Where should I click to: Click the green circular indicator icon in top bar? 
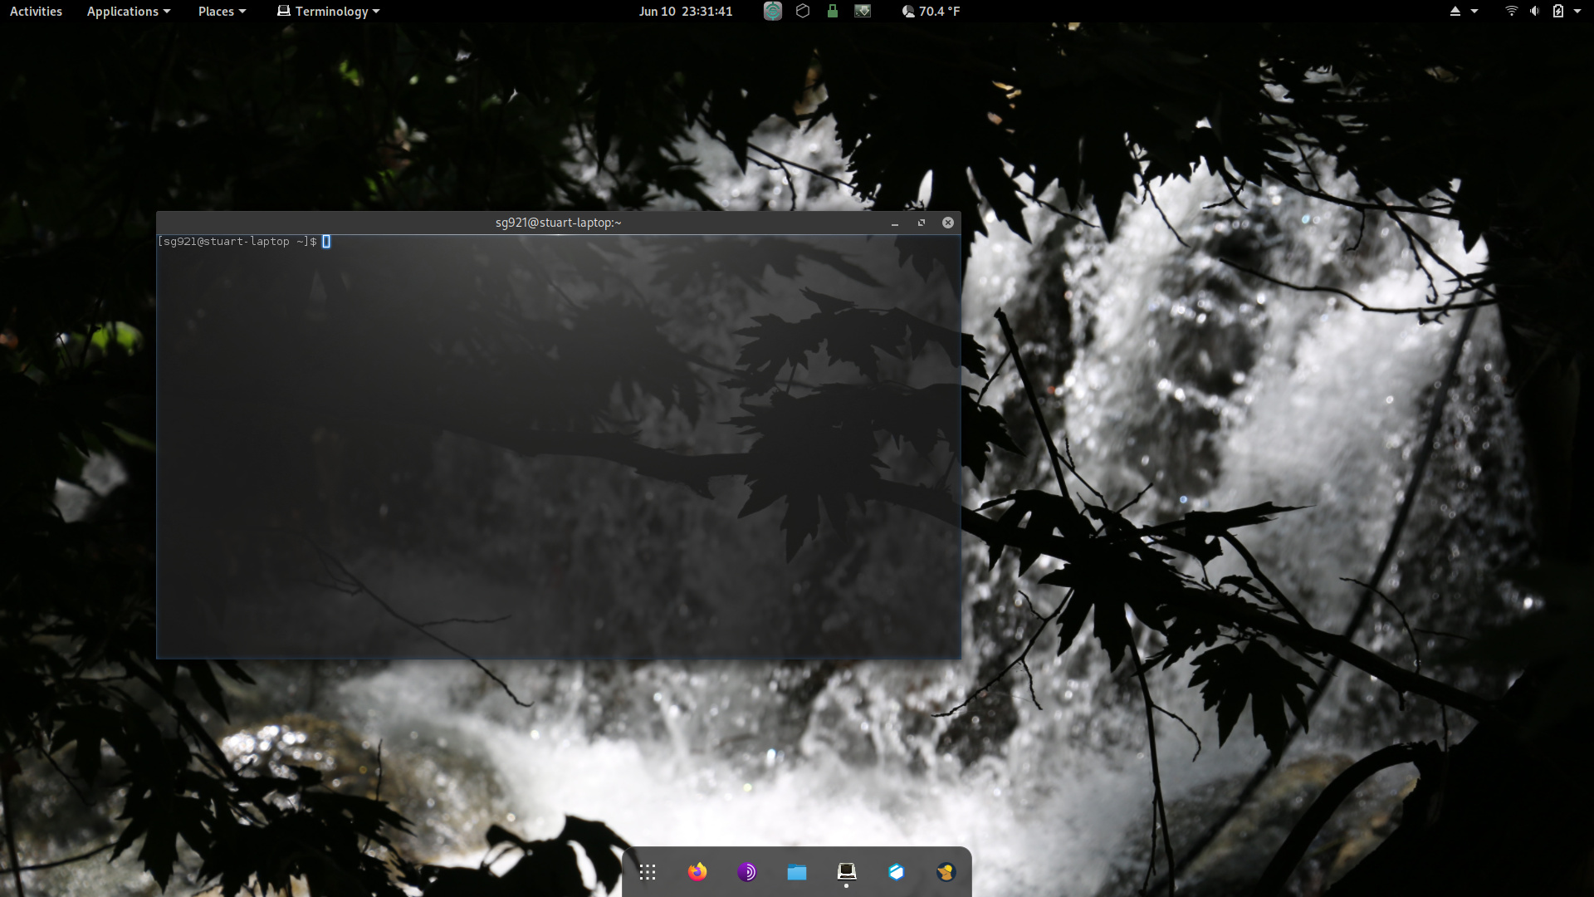click(773, 12)
